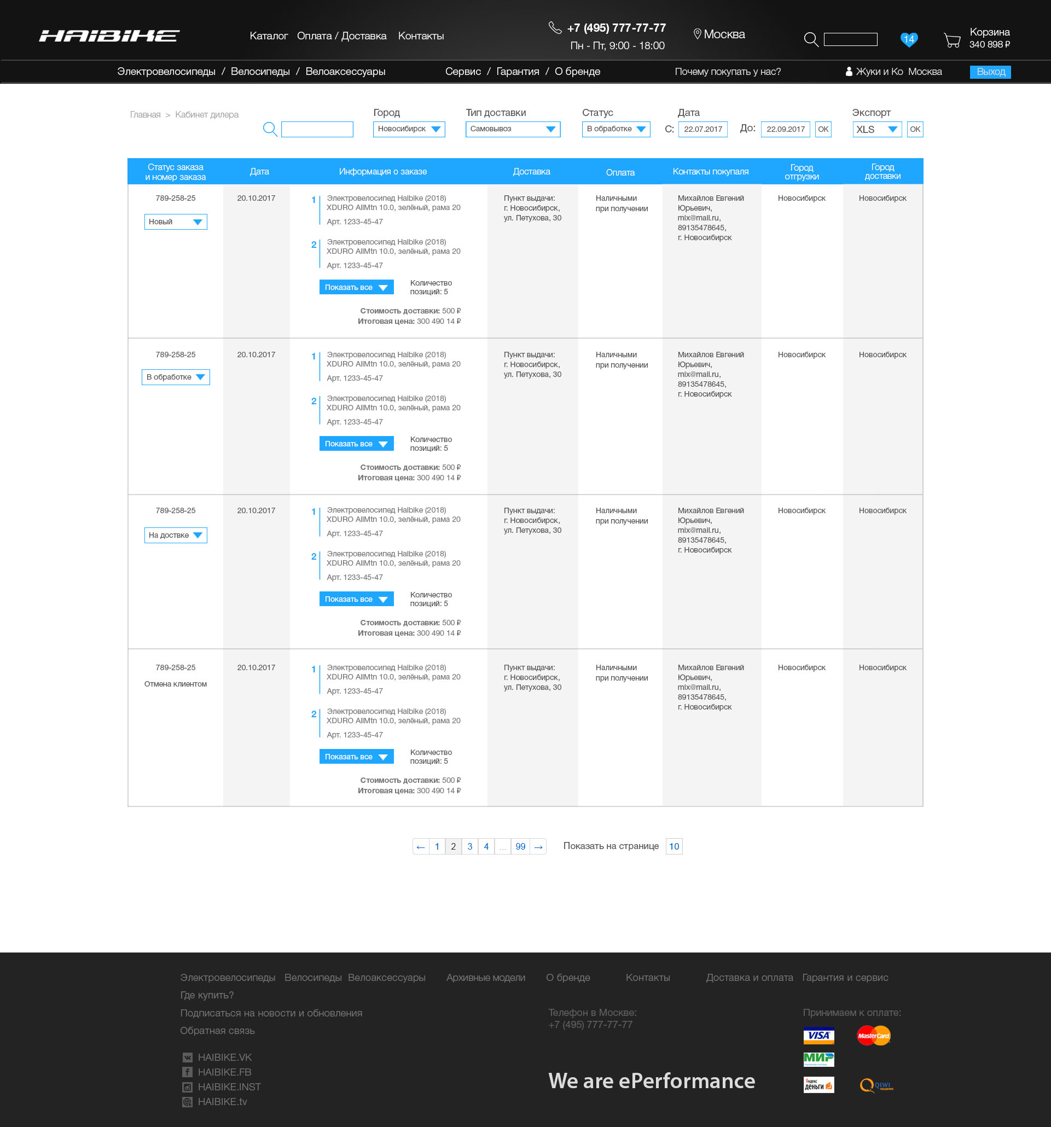The height and width of the screenshot is (1127, 1051).
Task: Click OK button next to date range
Action: pos(823,129)
